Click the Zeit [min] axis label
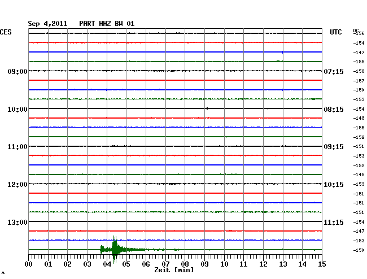This screenshot has width=367, height=279. coord(174,270)
